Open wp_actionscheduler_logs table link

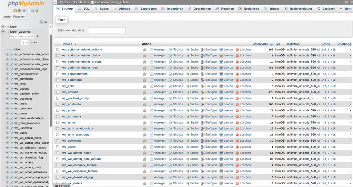coord(80,68)
